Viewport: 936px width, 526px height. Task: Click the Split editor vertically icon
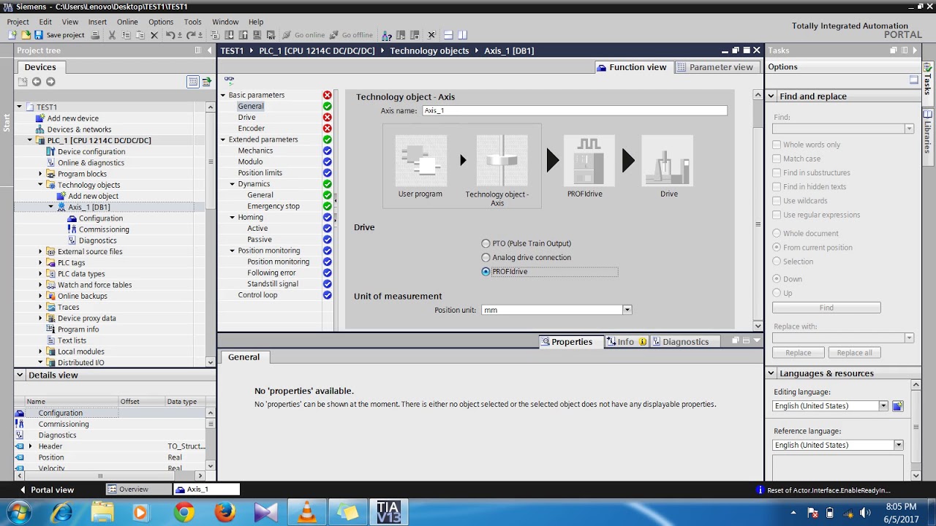462,35
